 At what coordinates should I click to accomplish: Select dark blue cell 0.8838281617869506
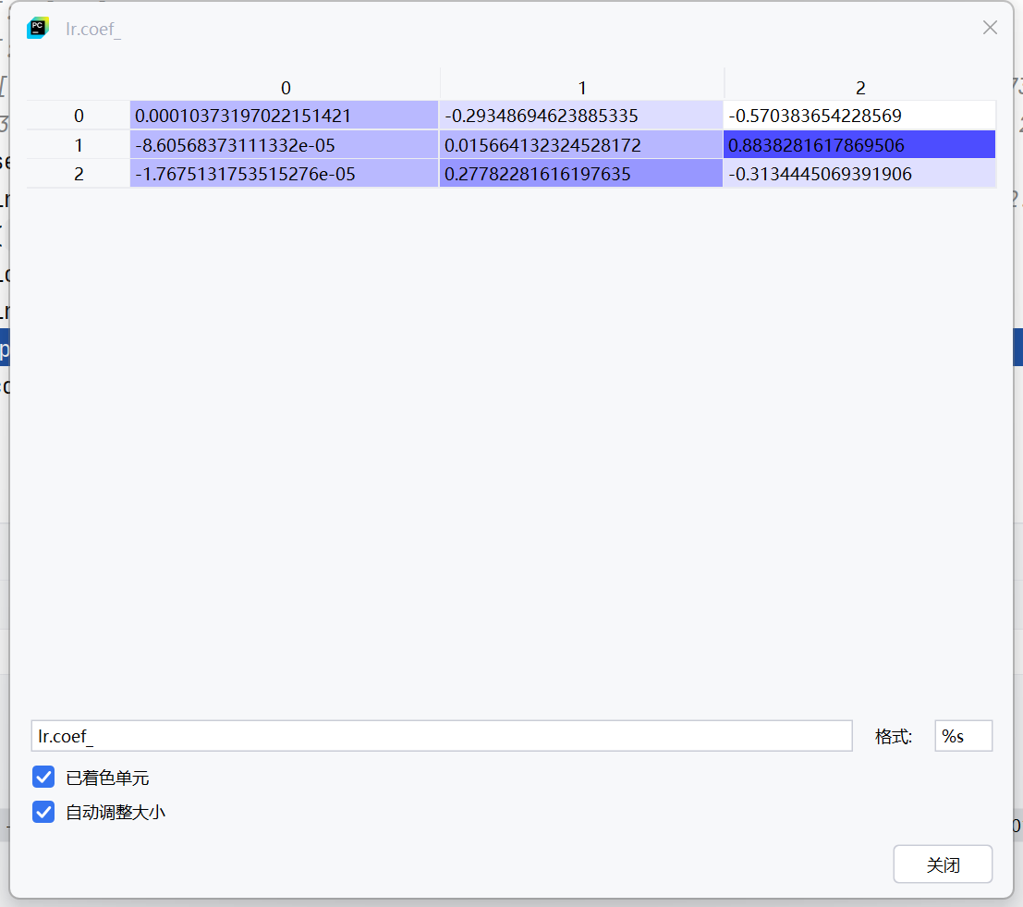pos(860,144)
